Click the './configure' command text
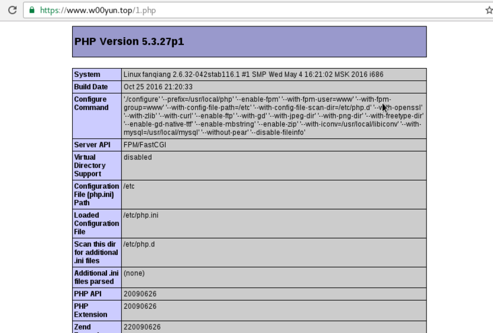 point(273,116)
